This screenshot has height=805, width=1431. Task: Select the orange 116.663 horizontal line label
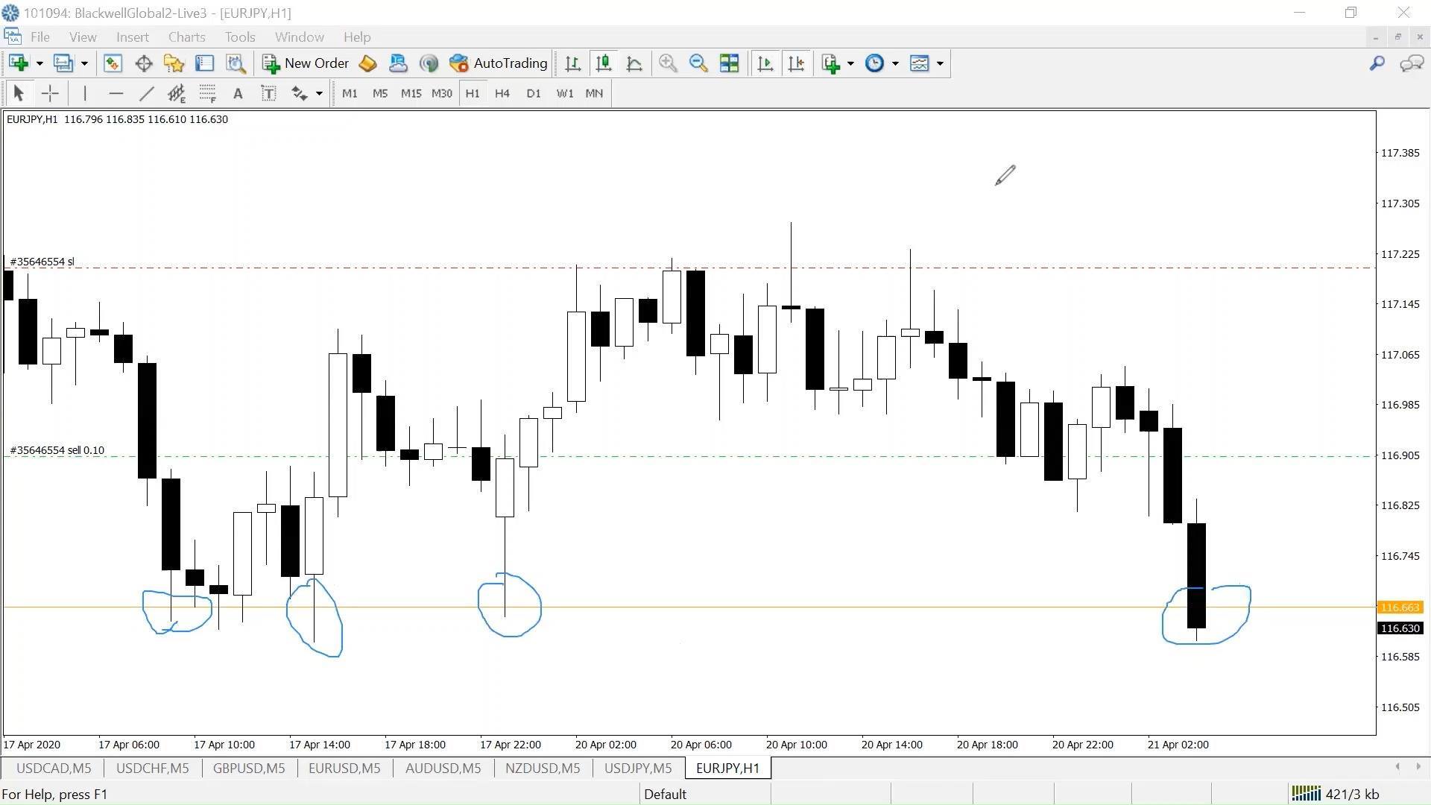pos(1400,607)
